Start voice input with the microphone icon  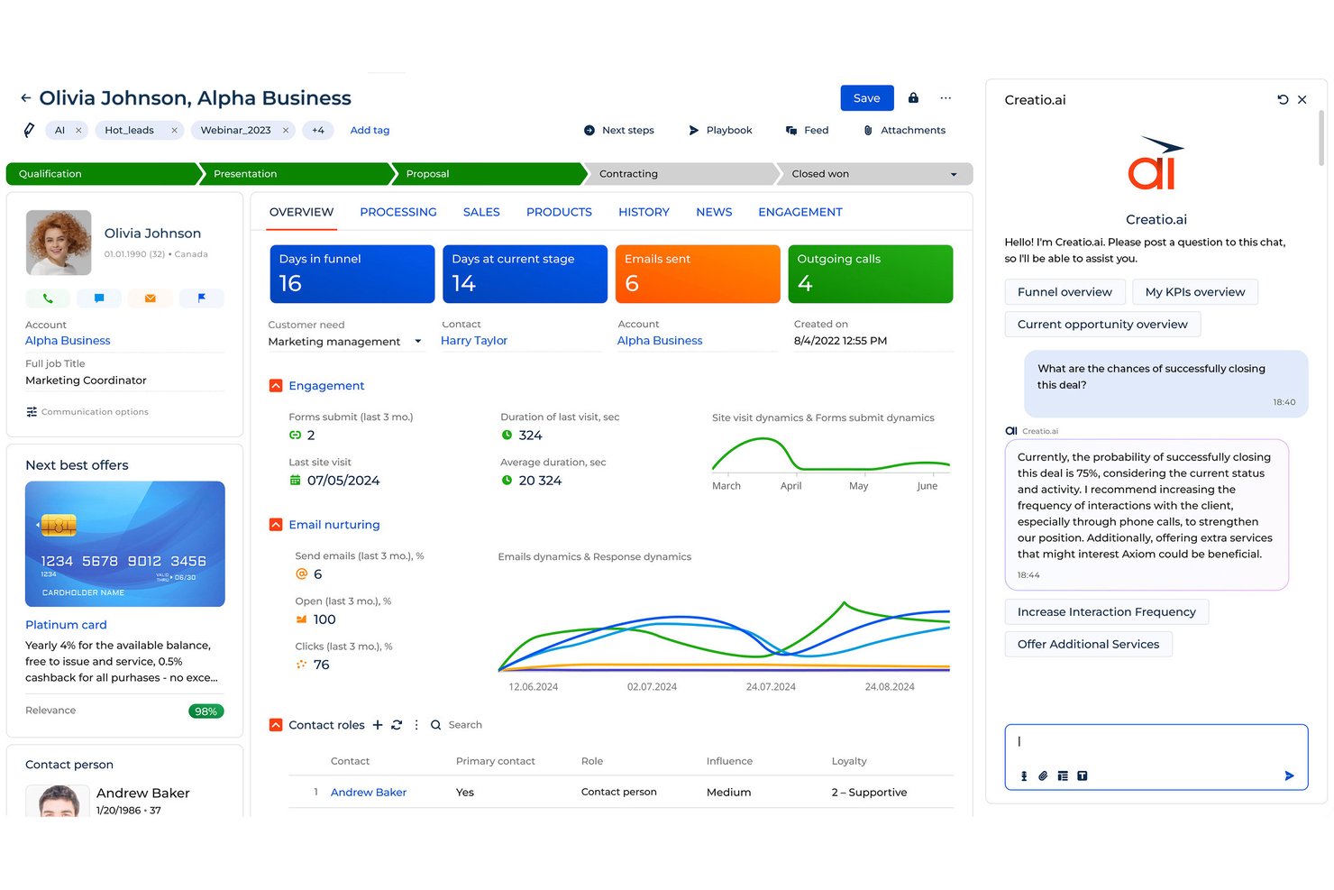[x=1024, y=775]
